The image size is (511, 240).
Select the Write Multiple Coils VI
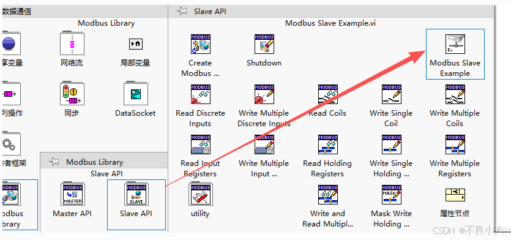[455, 94]
